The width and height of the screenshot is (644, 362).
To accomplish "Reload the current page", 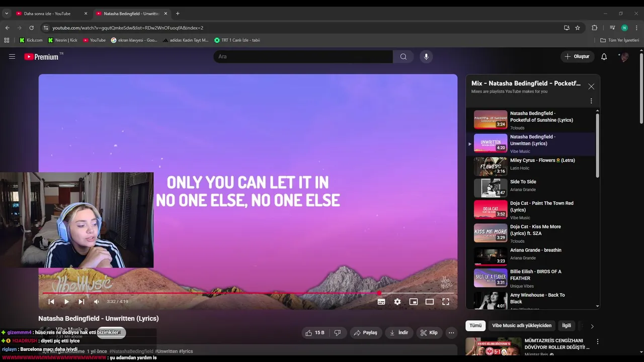I will click(31, 28).
